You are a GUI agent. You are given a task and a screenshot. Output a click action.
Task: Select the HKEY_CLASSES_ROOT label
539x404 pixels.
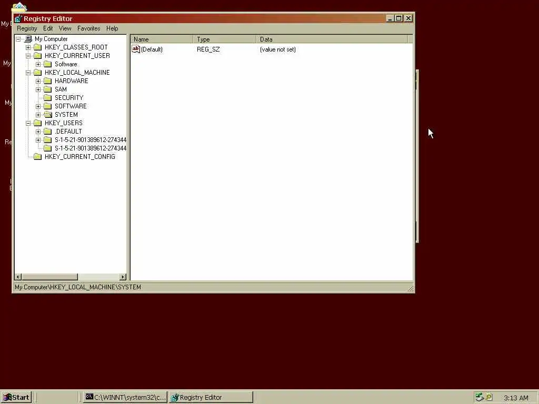tap(76, 47)
